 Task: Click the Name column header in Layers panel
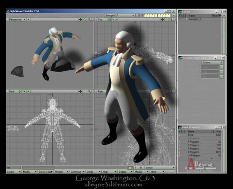click(199, 15)
